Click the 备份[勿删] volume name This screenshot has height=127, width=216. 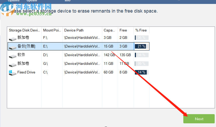pyautogui.click(x=26, y=46)
